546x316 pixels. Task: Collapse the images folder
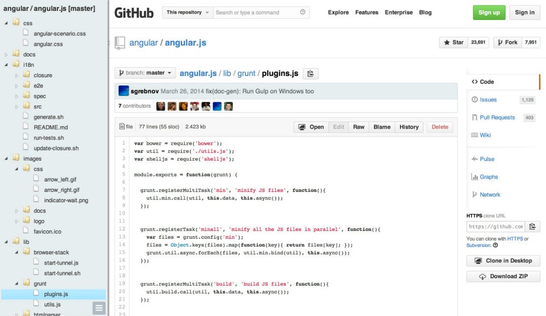(x=6, y=158)
